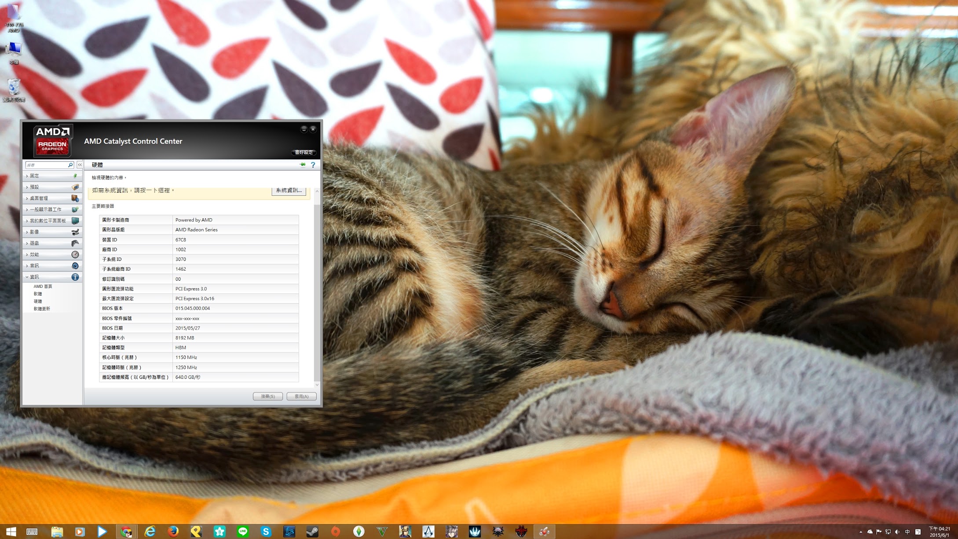The width and height of the screenshot is (958, 539).
Task: Click the gamepad icon for 遊戲
Action: (x=75, y=243)
